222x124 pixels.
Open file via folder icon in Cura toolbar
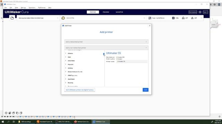12,18
